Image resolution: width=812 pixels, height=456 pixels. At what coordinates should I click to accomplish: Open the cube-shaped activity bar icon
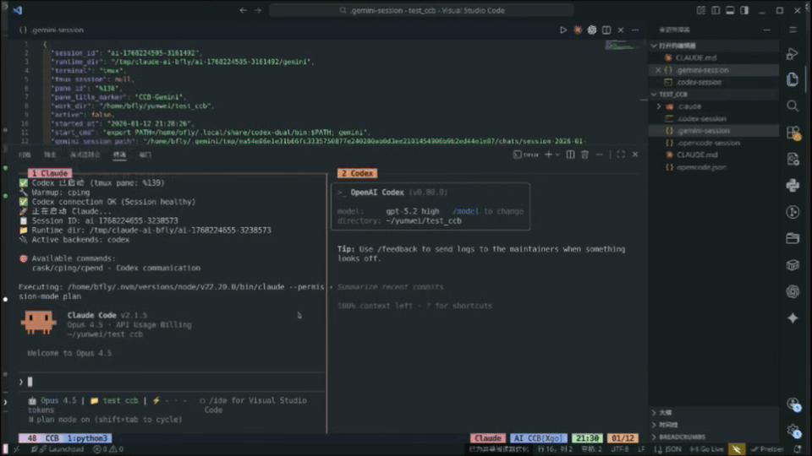point(793,265)
